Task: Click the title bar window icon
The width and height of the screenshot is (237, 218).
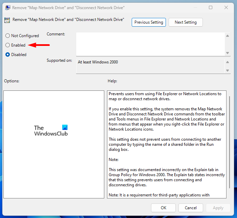Action: click(7, 7)
